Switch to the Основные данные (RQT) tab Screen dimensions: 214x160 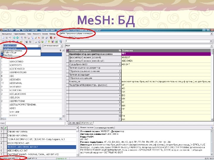pyautogui.click(x=104, y=128)
